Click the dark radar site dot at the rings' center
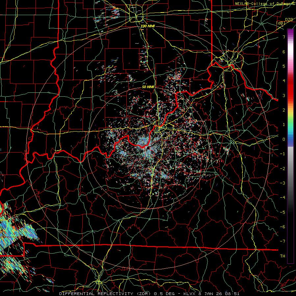Screen dimensions: 296x296 [x=148, y=148]
